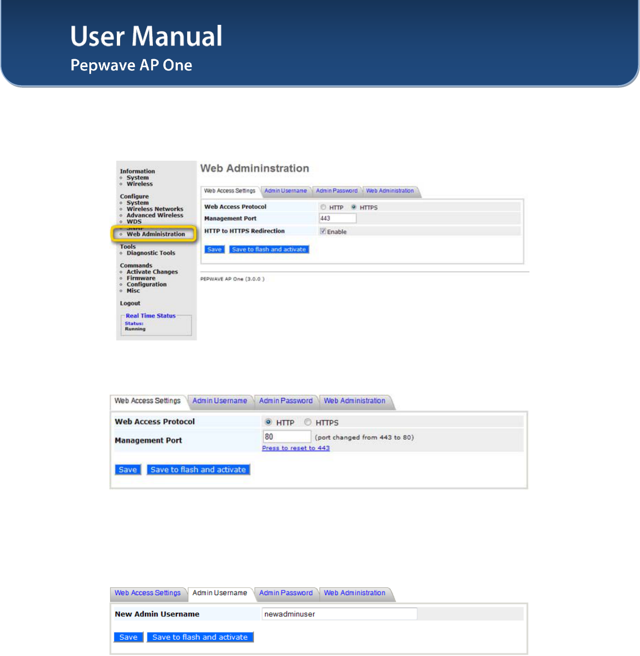Select HTTPS radio on the port 443 panel
Image resolution: width=640 pixels, height=656 pixels.
point(353,207)
